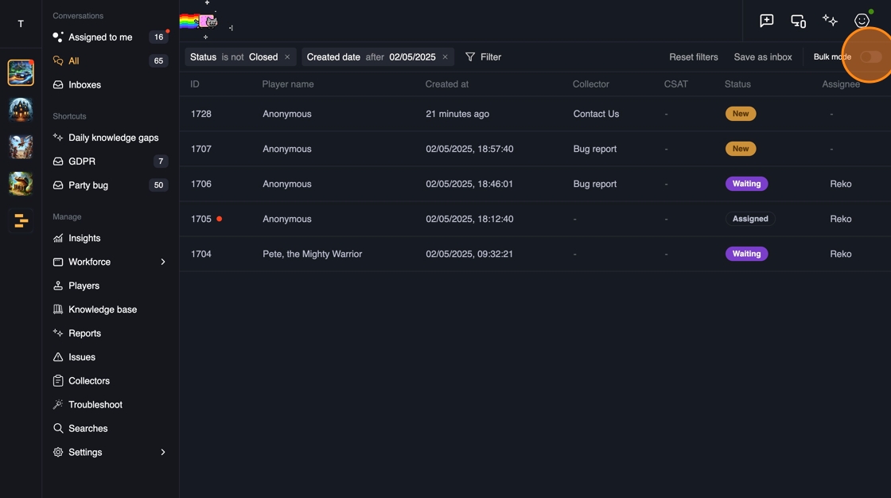
Task: Click the orange stacked-bars logo icon
Action: coord(21,220)
